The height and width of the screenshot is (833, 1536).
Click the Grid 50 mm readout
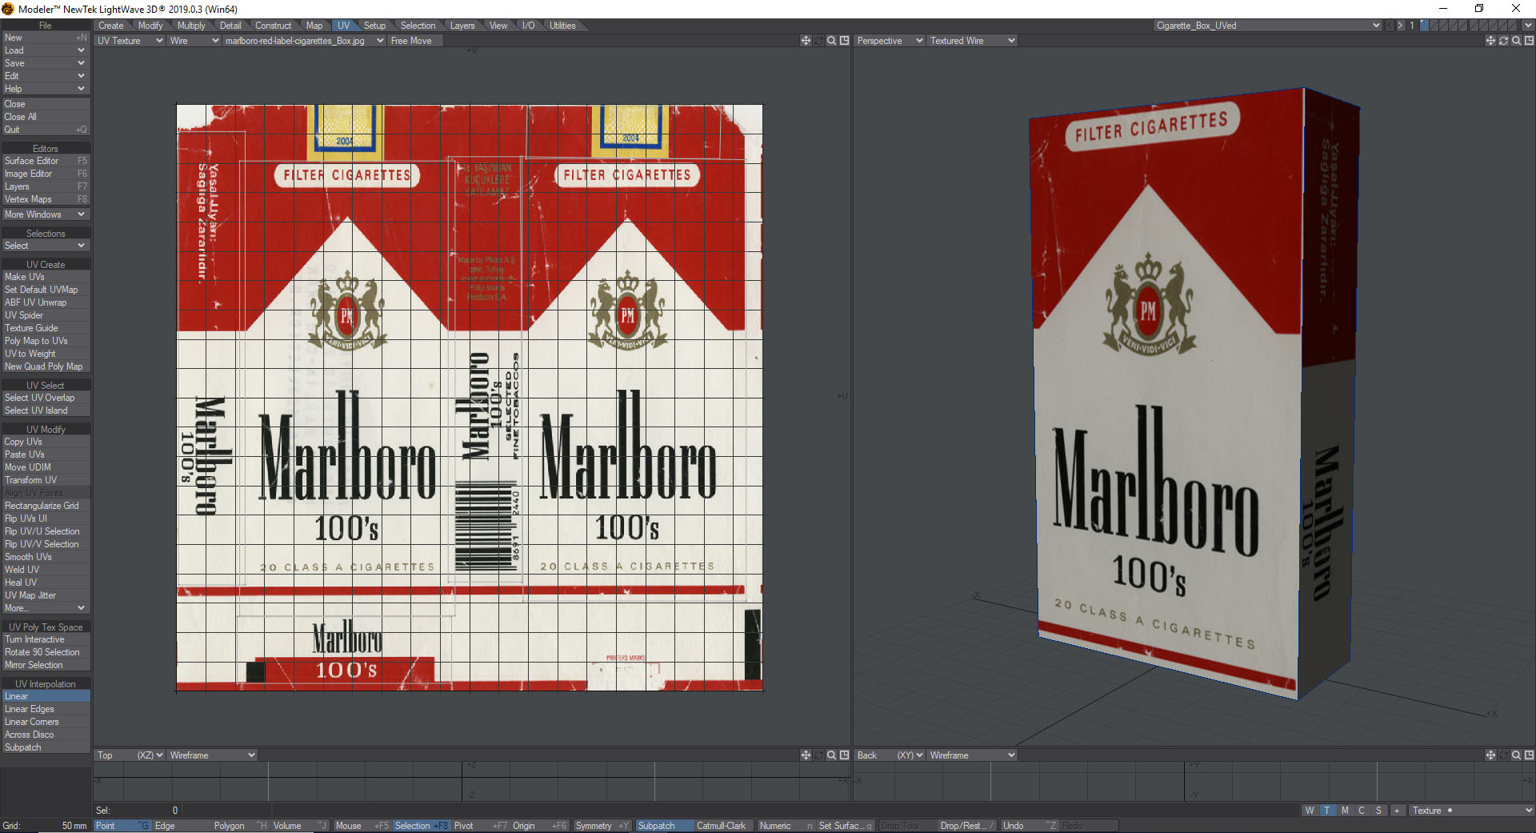pos(46,826)
